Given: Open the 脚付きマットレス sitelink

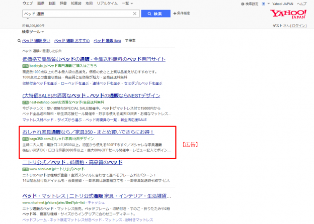Looking at the screenshot, I should point(139,220).
